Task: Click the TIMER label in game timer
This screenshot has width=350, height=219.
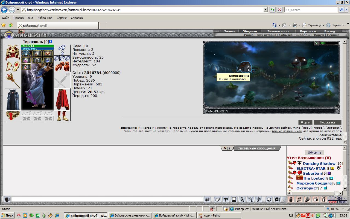Action: tap(342, 202)
